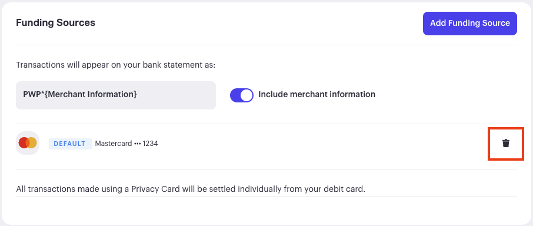
Task: Click the debit card settlement notice text
Action: [x=191, y=188]
